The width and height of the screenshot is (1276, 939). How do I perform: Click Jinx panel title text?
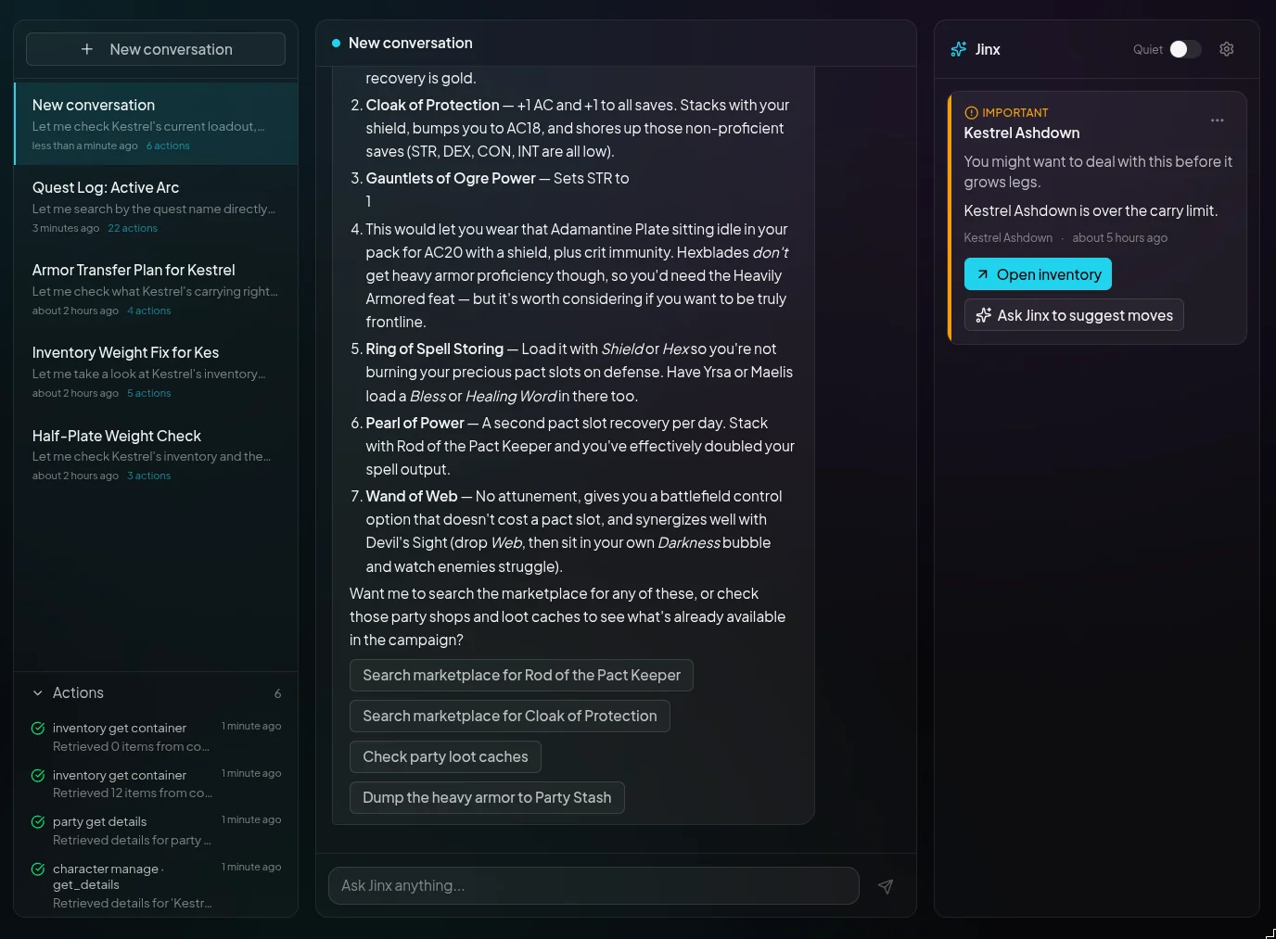pyautogui.click(x=988, y=49)
